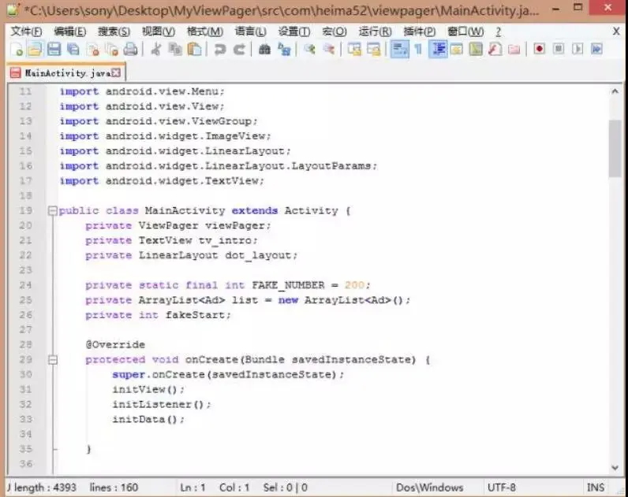Click the 'length : 4393' status bar entry
628x497 pixels.
click(45, 488)
